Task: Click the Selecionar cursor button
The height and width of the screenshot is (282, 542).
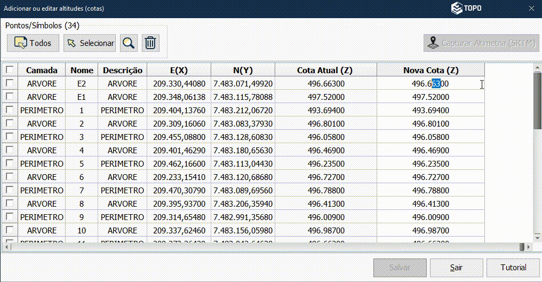Action: click(x=90, y=43)
